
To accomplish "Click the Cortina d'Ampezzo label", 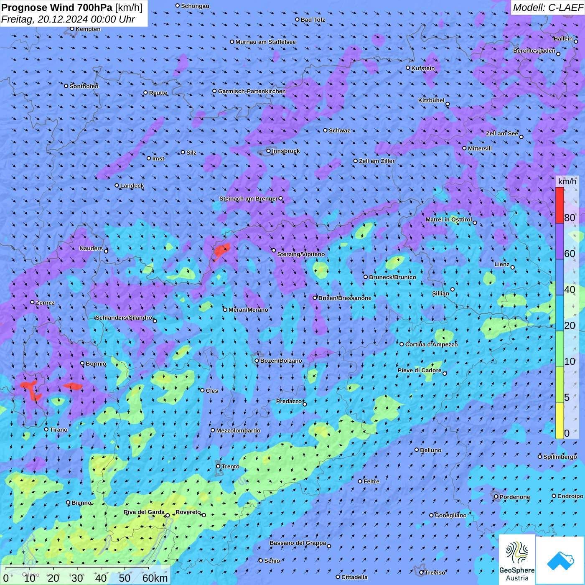I will coord(431,344).
